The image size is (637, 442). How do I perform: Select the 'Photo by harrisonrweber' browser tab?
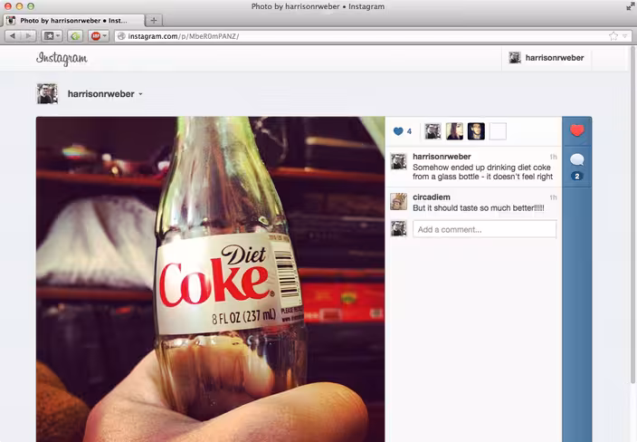click(x=73, y=20)
